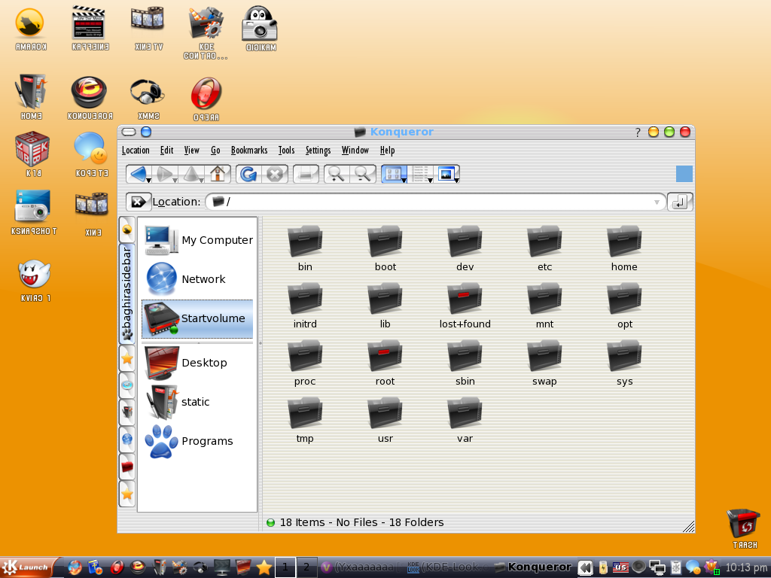Open the Kaffeine desktop icon
Image resolution: width=771 pixels, height=578 pixels.
90,29
